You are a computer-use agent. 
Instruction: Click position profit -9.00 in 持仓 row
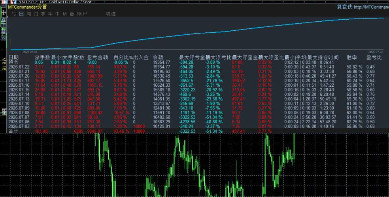(92, 62)
